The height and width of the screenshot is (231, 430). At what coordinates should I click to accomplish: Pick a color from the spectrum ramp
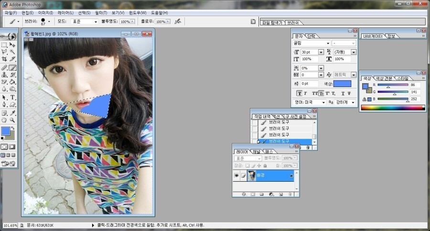tap(393, 108)
